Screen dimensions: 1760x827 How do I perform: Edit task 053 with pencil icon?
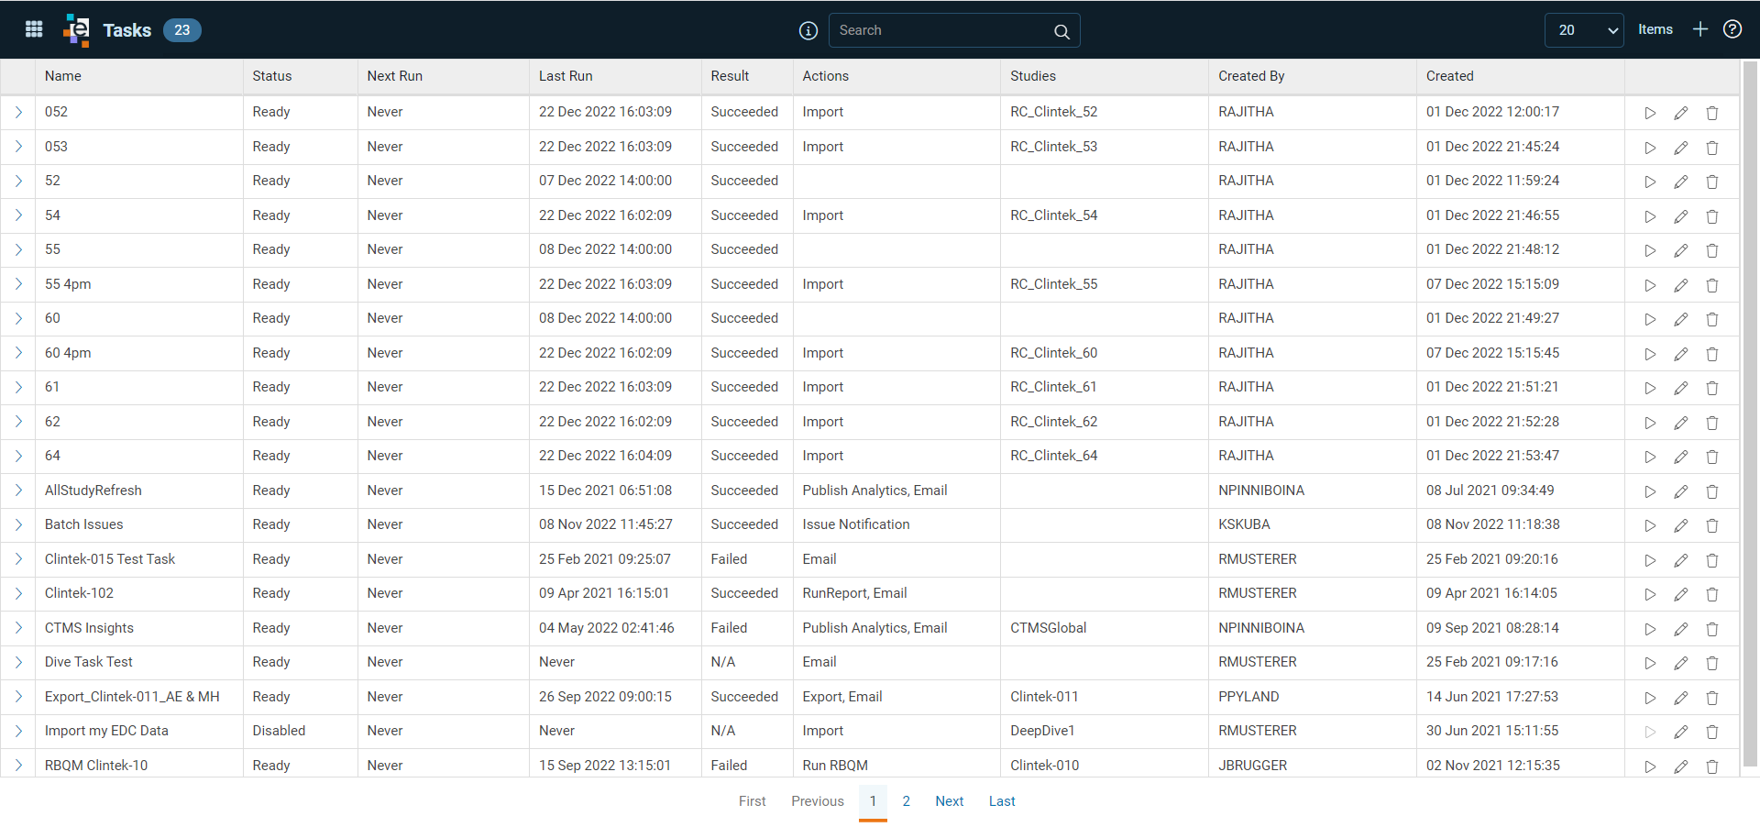point(1681,148)
